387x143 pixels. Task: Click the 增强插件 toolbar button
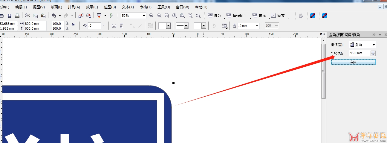237,16
